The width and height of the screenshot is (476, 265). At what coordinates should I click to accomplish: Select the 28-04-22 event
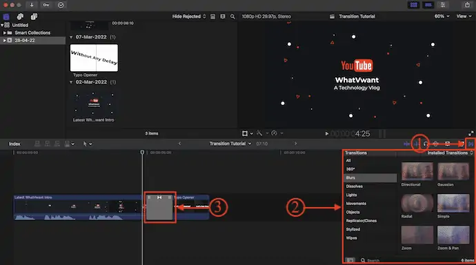click(25, 40)
